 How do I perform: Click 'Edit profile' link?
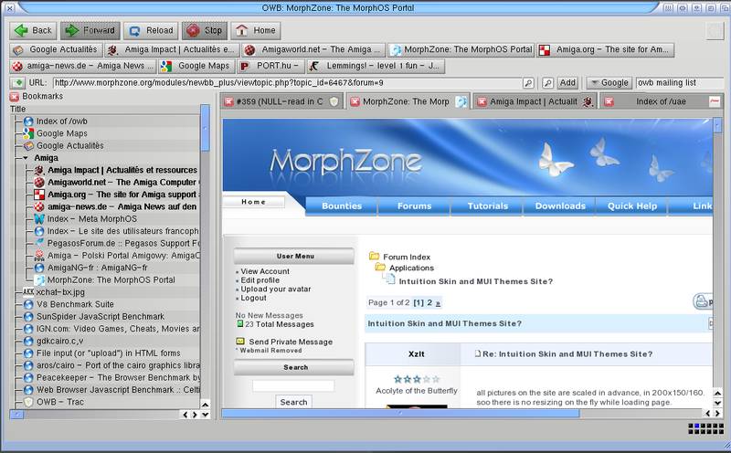coord(260,280)
